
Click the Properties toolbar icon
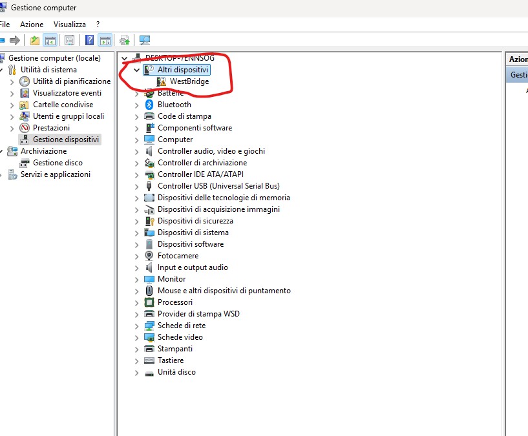(x=69, y=40)
